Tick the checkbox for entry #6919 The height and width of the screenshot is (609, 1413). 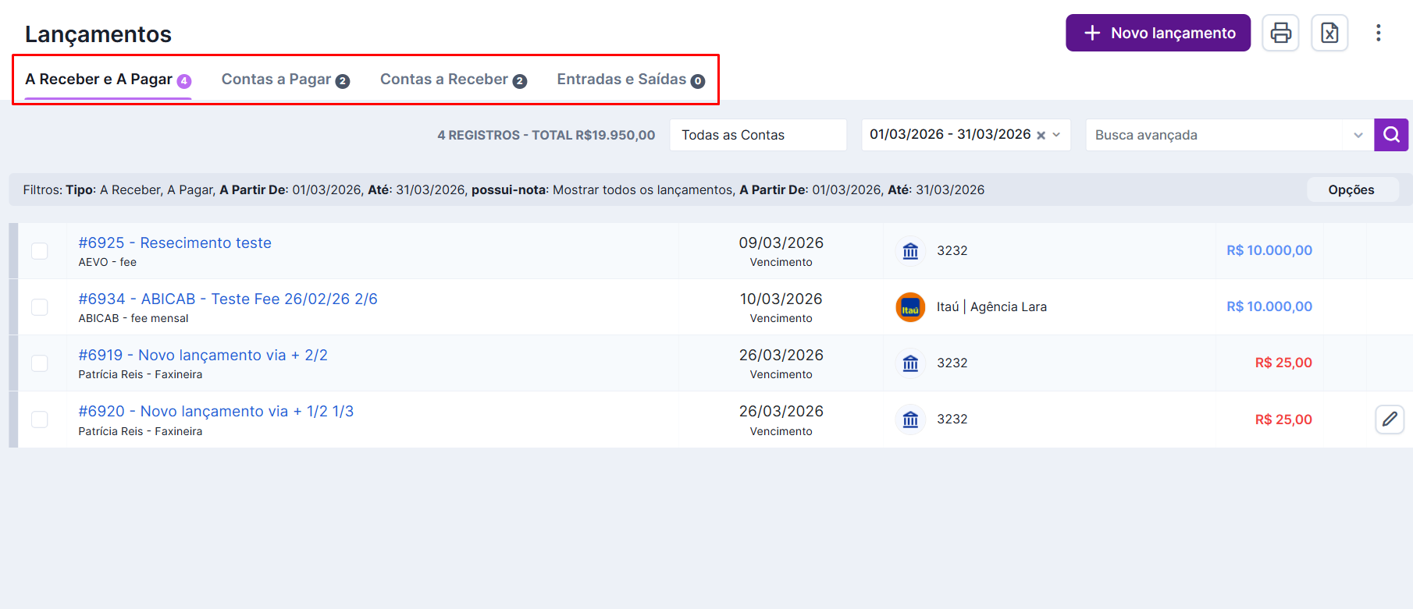click(x=40, y=363)
